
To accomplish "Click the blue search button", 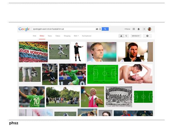I will (x=105, y=29).
